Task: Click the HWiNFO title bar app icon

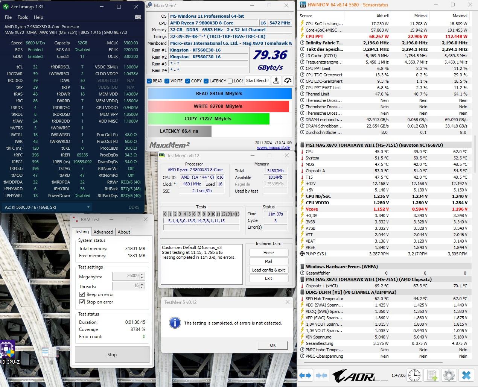Action: (x=302, y=5)
